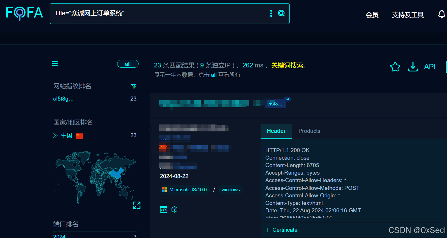The width and height of the screenshot is (447, 238).
Task: Star this search as favorite
Action: coord(395,67)
